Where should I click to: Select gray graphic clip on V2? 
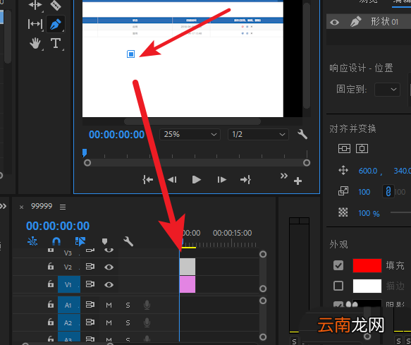188,267
